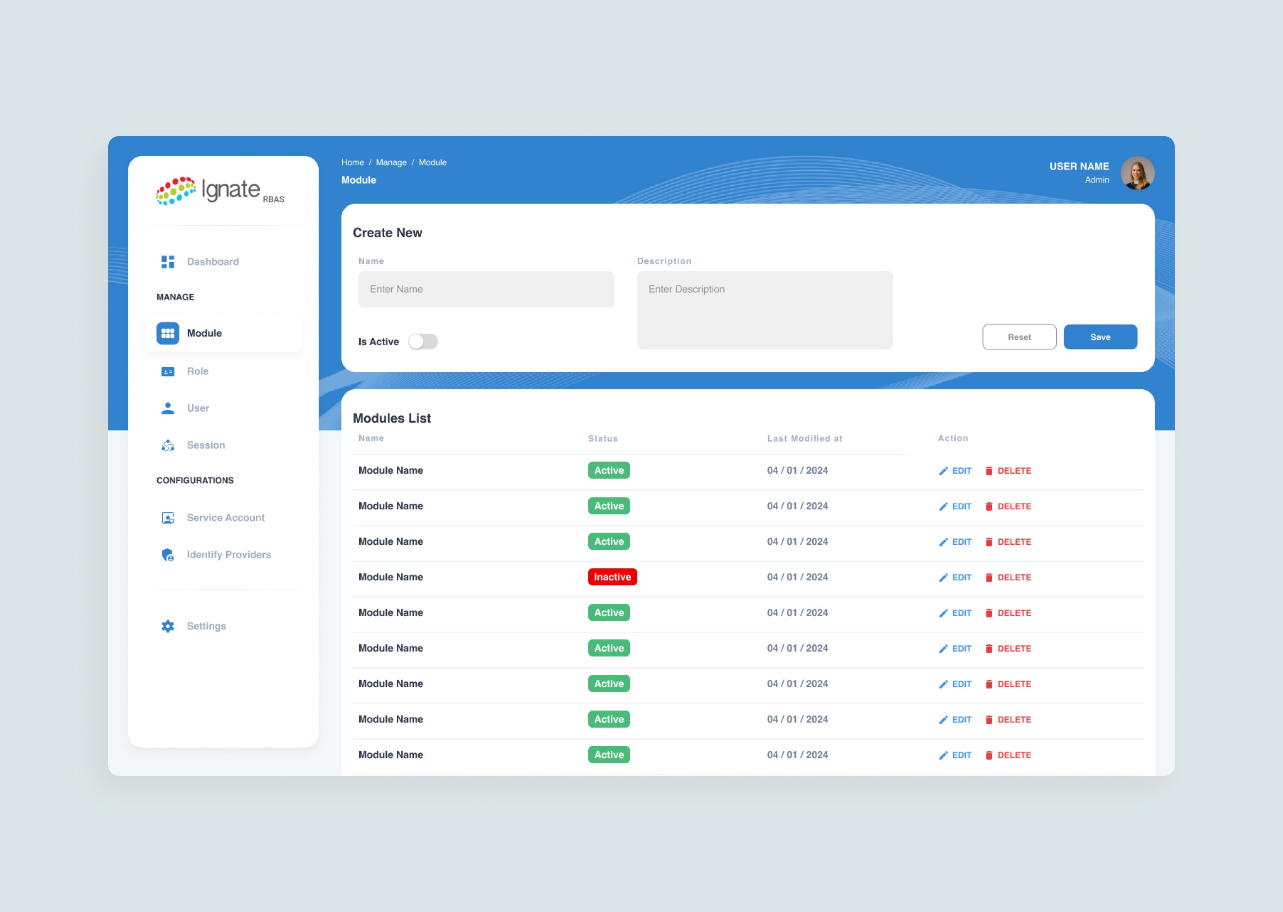Click the Ignate RBAS logo

pyautogui.click(x=219, y=191)
